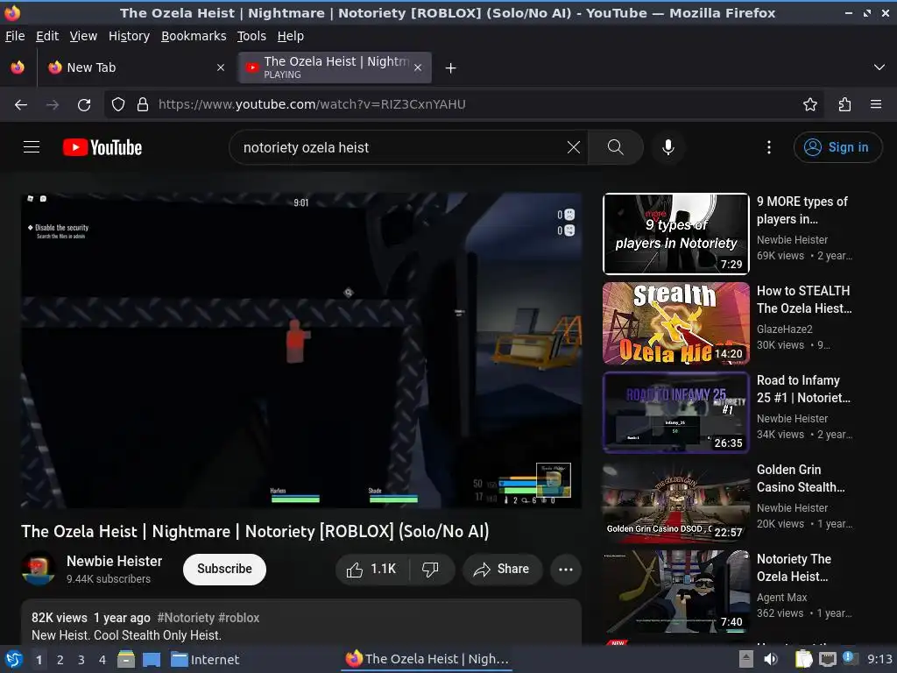The width and height of the screenshot is (897, 673).
Task: Follow the #Notoriety hashtag link
Action: pyautogui.click(x=186, y=618)
